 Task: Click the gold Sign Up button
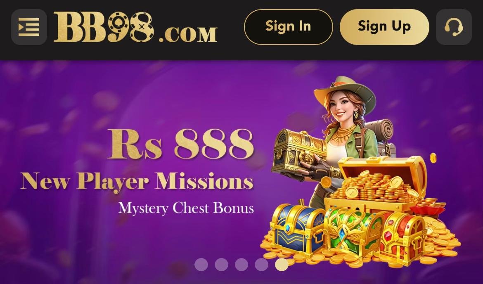pyautogui.click(x=384, y=27)
